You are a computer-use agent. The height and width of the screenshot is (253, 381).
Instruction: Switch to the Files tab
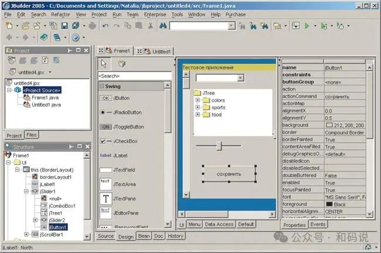click(x=31, y=135)
